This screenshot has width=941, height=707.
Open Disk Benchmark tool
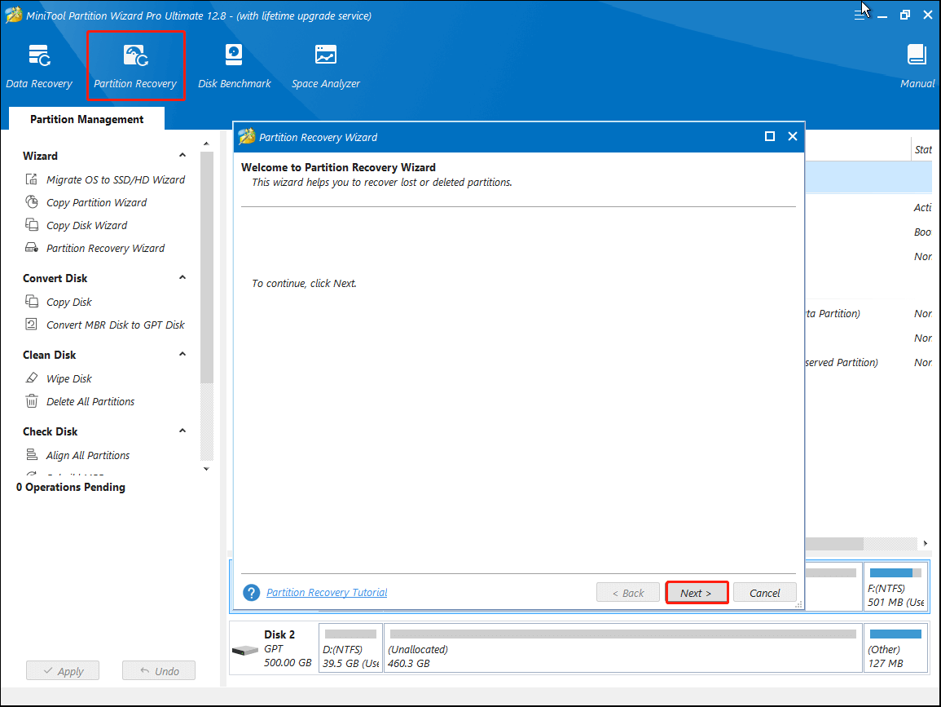coord(235,66)
